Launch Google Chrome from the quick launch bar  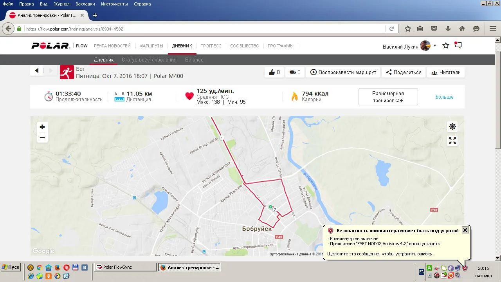(40, 268)
